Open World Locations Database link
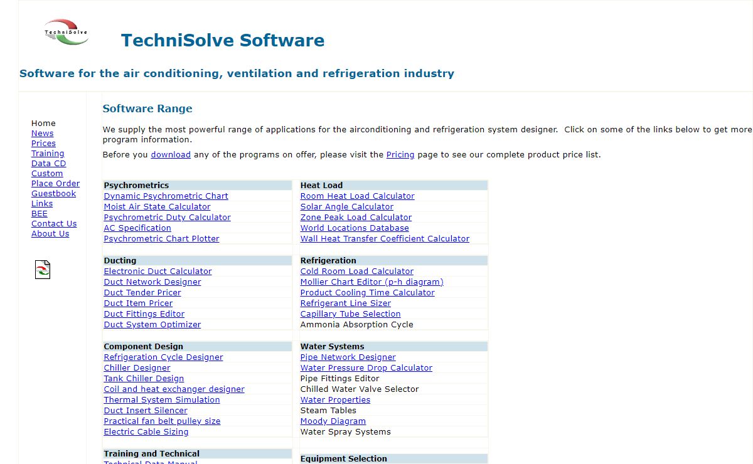Image resolution: width=753 pixels, height=464 pixels. point(355,228)
